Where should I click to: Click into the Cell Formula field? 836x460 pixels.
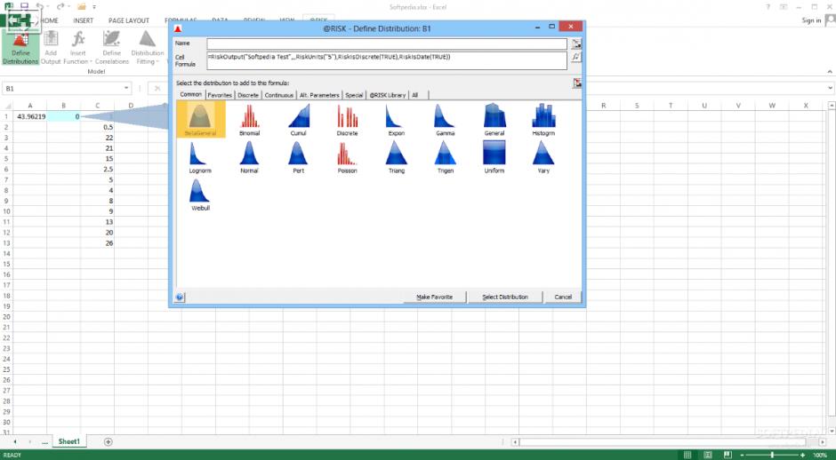(387, 60)
